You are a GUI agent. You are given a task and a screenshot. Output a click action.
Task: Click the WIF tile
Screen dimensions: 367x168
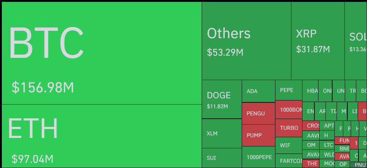click(288, 145)
